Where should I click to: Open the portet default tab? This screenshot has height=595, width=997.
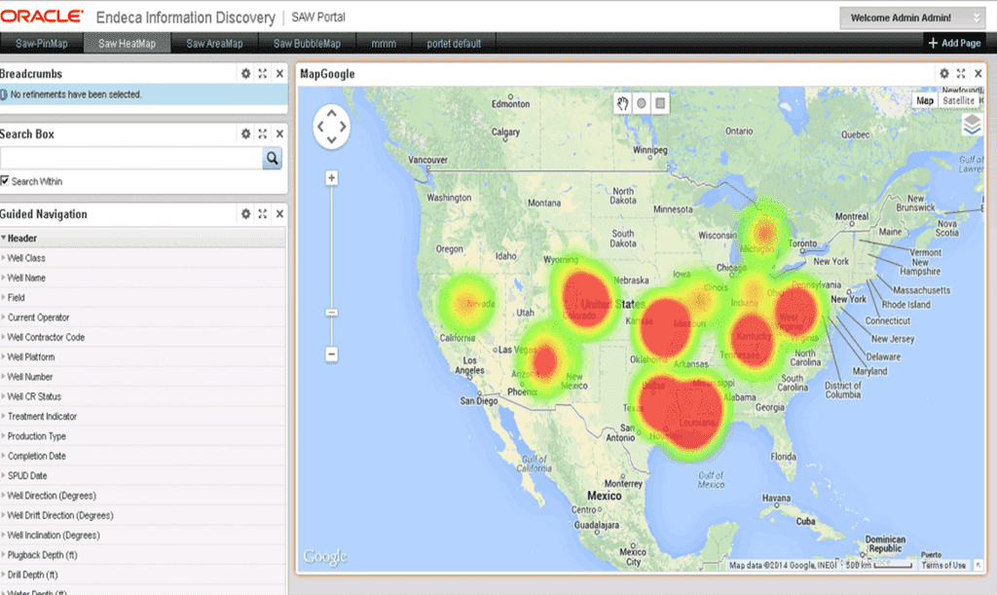[454, 43]
